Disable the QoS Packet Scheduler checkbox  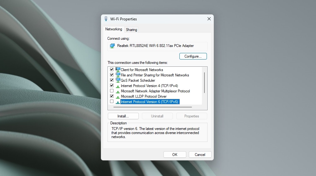click(112, 80)
